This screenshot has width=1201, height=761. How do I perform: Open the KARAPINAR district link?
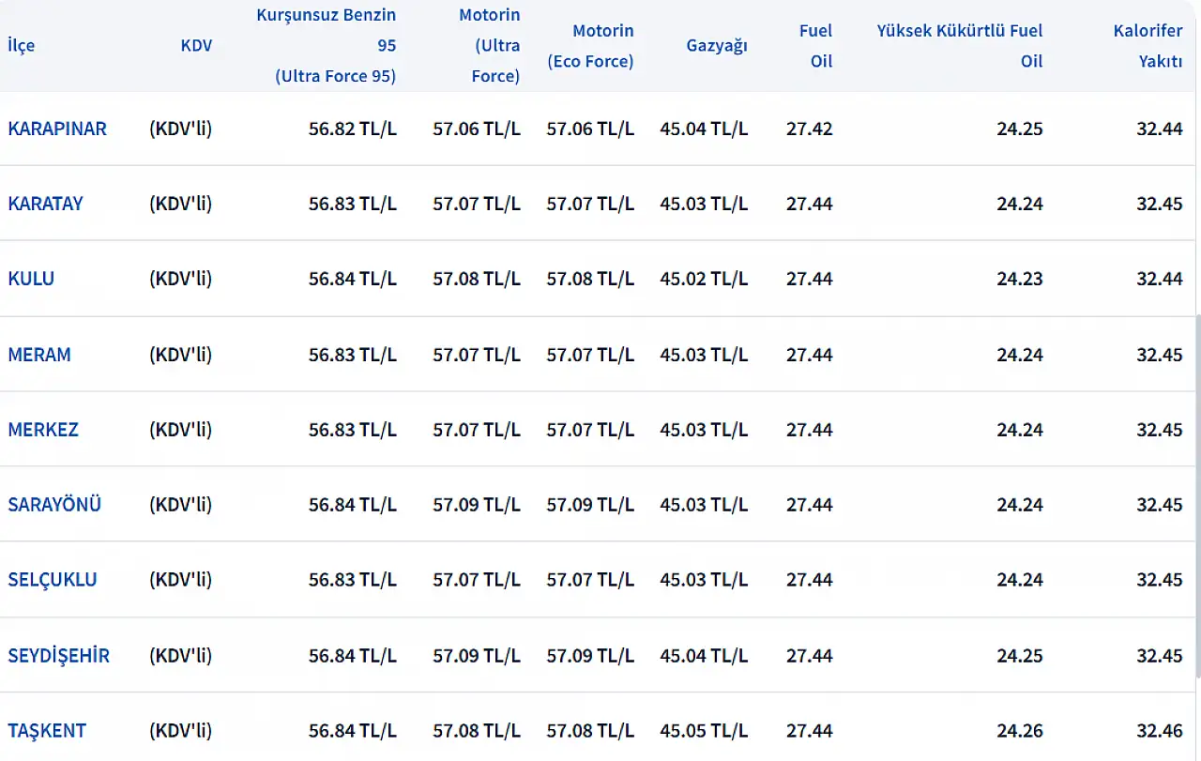pyautogui.click(x=57, y=129)
